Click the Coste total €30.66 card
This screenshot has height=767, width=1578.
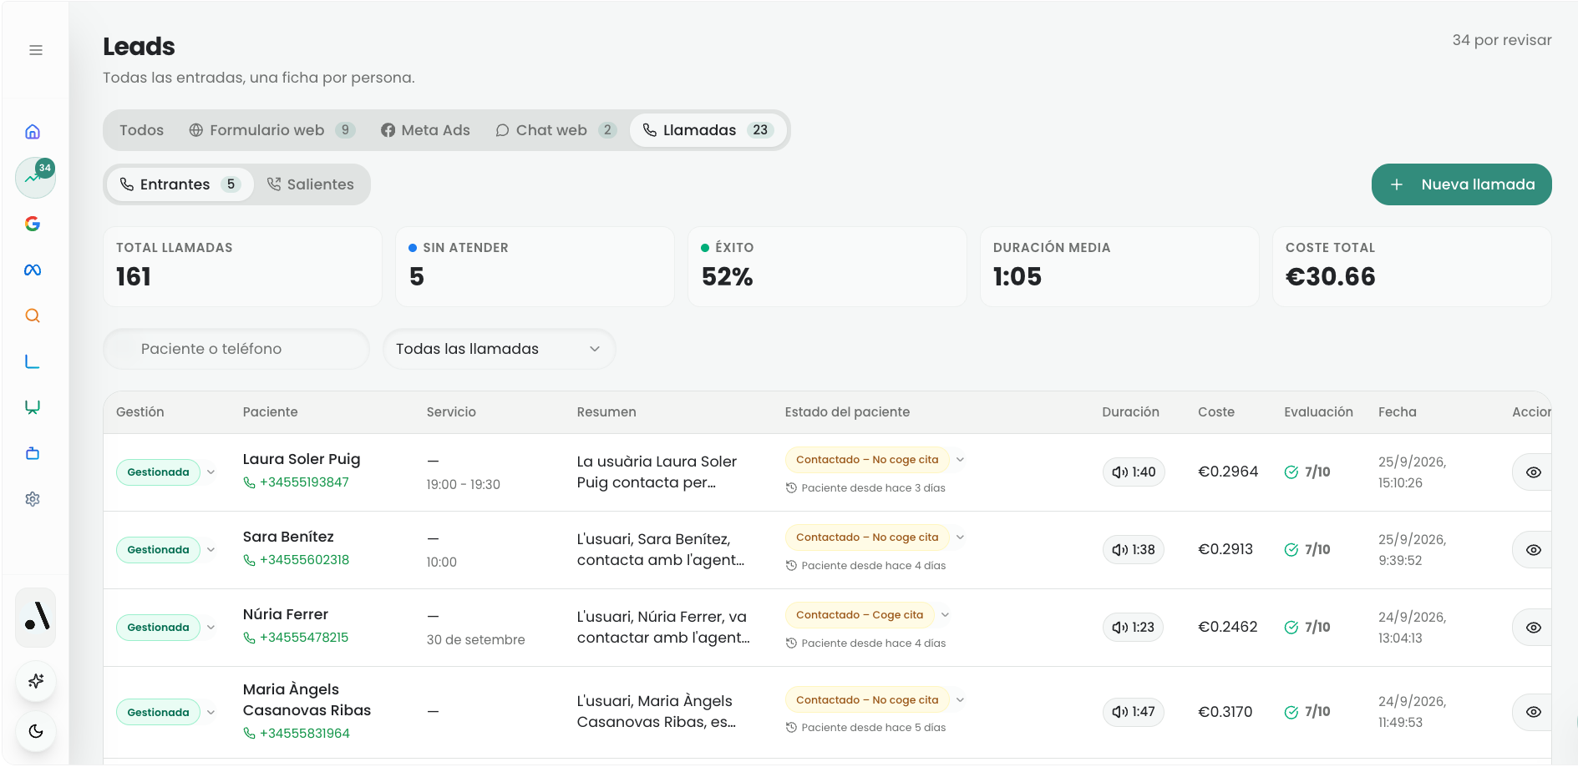[1412, 267]
